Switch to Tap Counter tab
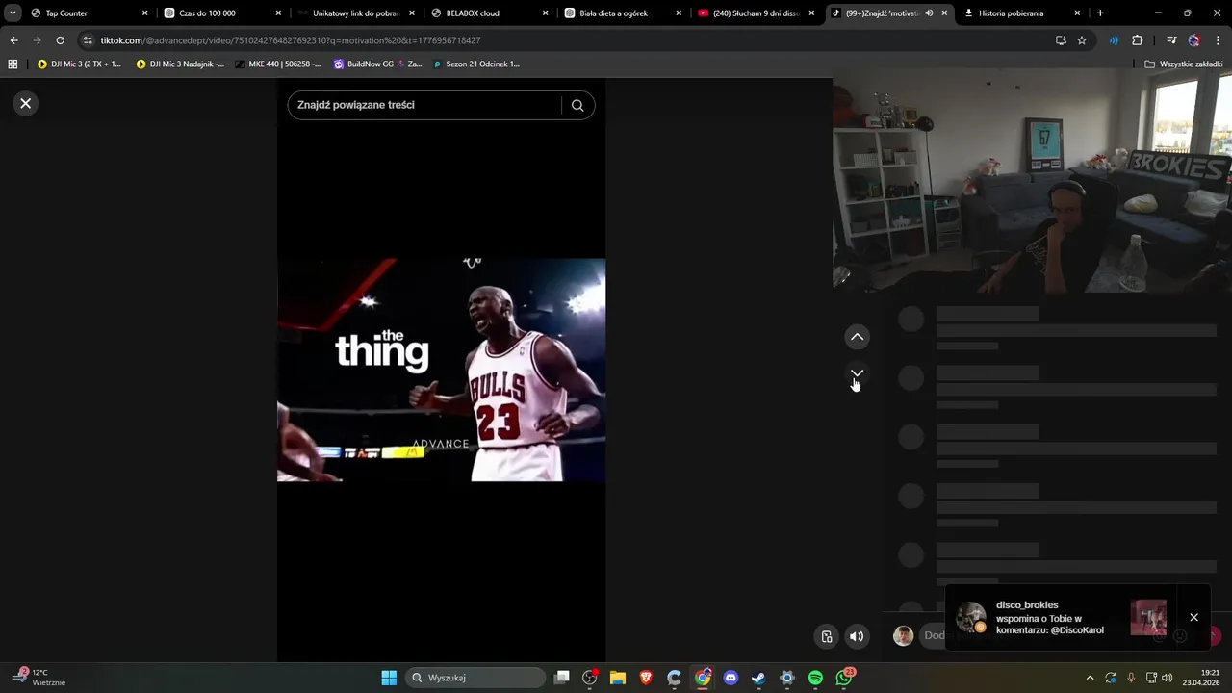The image size is (1232, 693). (82, 13)
